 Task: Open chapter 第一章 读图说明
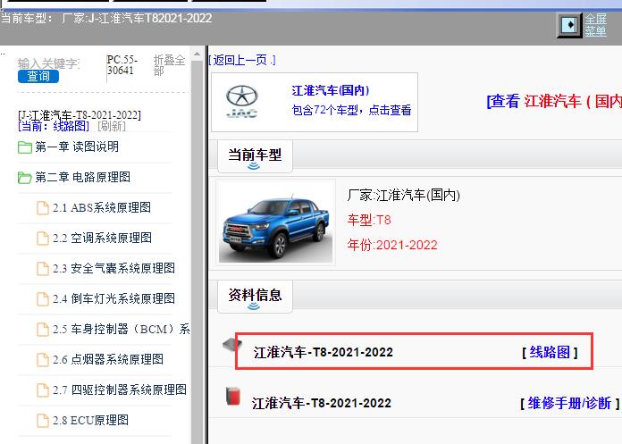click(77, 147)
